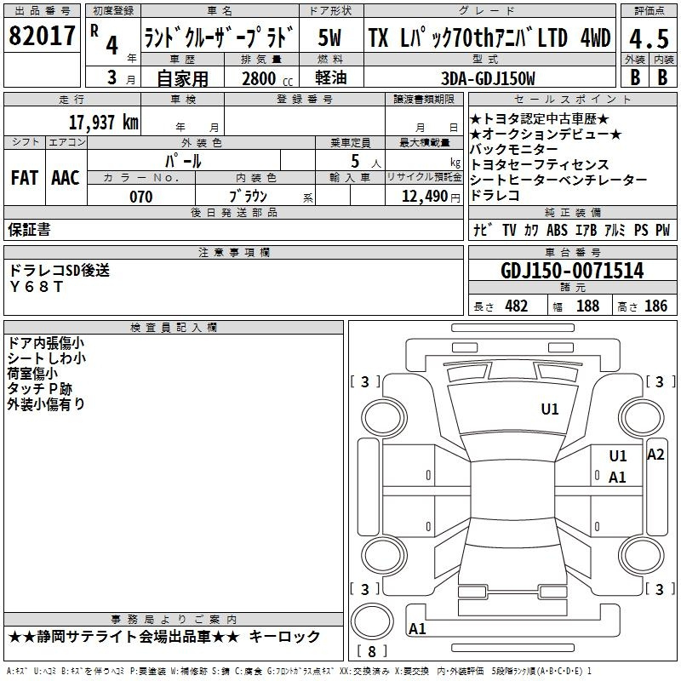Select the model code 3DA-GDJ150W
The width and height of the screenshot is (681, 681).
(488, 78)
